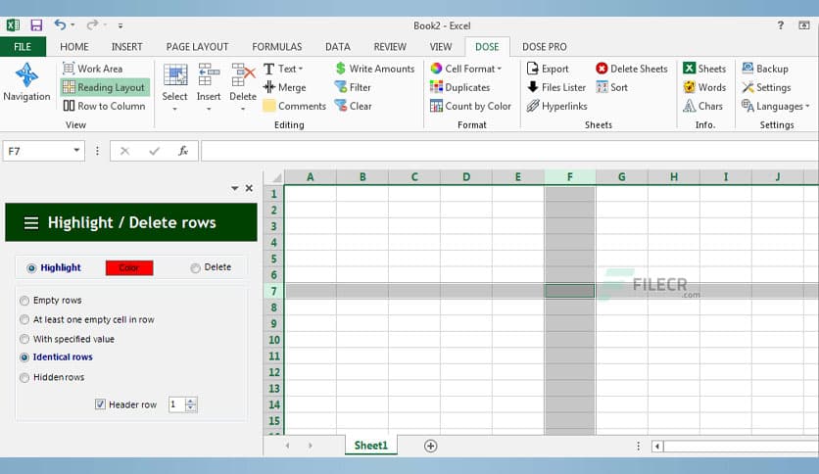Open the pane hamburger menu
Image resolution: width=819 pixels, height=474 pixels.
[31, 223]
